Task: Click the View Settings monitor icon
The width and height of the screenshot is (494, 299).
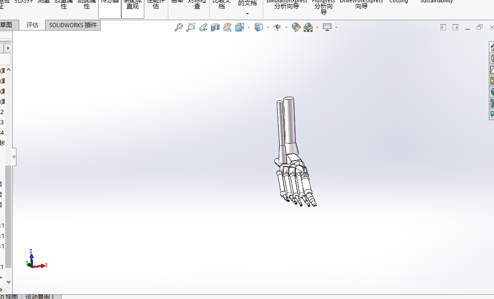Action: point(327,27)
